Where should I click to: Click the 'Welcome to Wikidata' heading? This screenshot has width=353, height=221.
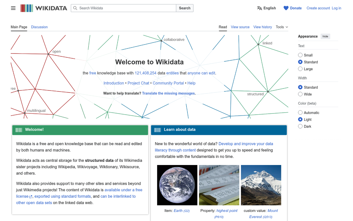coord(149,62)
